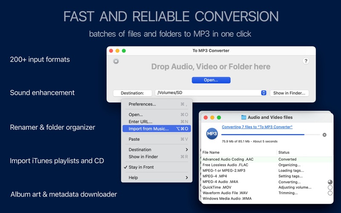341x213 pixels.
Task: Click the Open... blue button
Action: 211,80
